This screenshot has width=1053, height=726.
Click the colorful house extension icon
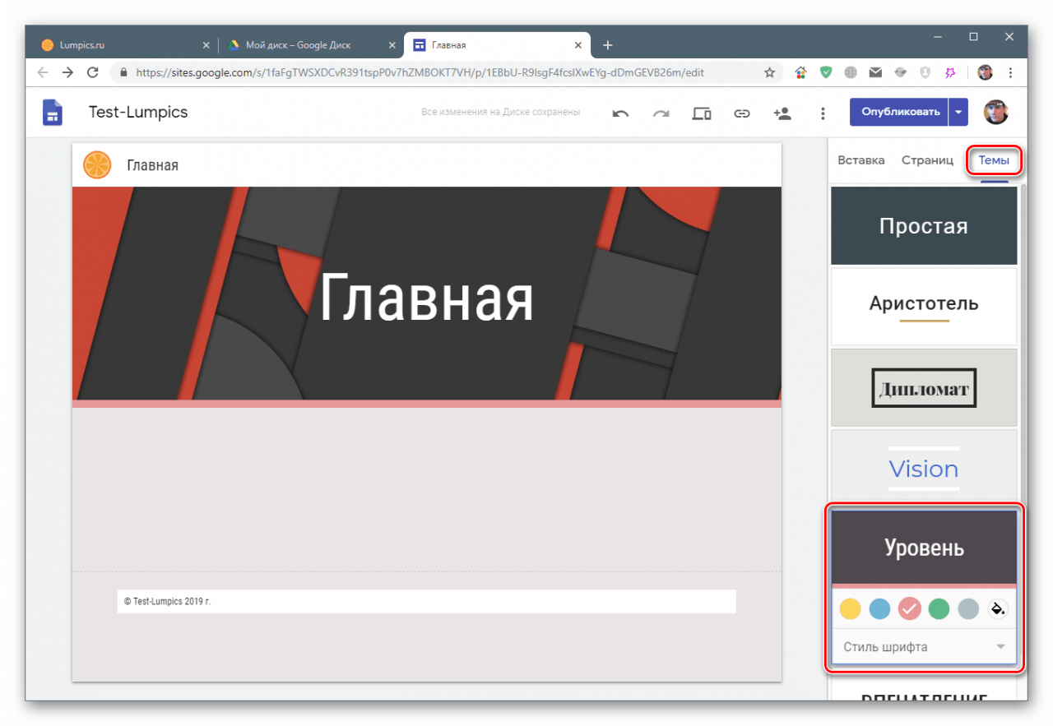(800, 72)
